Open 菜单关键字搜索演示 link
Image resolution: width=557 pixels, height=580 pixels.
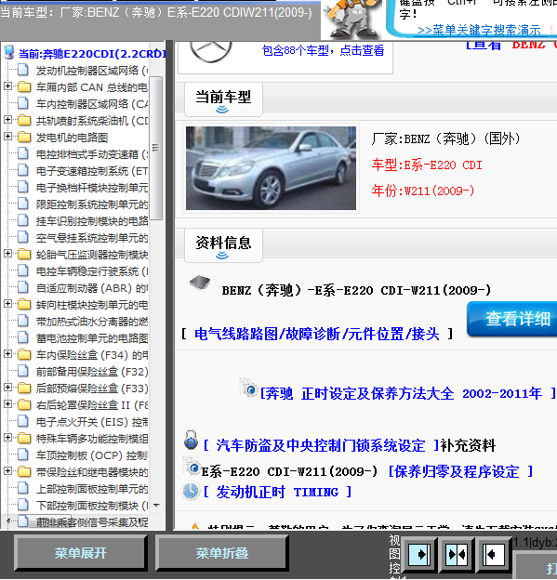[x=479, y=30]
